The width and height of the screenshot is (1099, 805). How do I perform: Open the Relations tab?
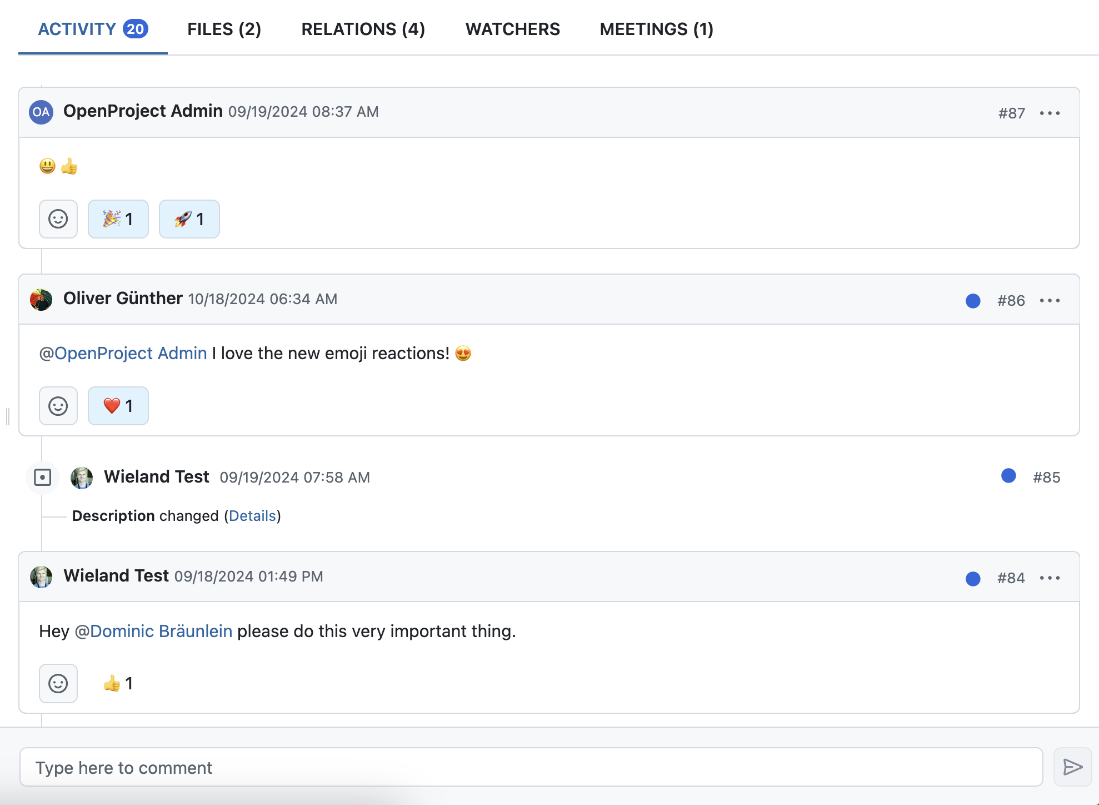click(363, 29)
